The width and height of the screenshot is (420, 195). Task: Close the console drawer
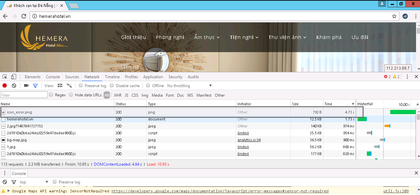pyautogui.click(x=416, y=173)
